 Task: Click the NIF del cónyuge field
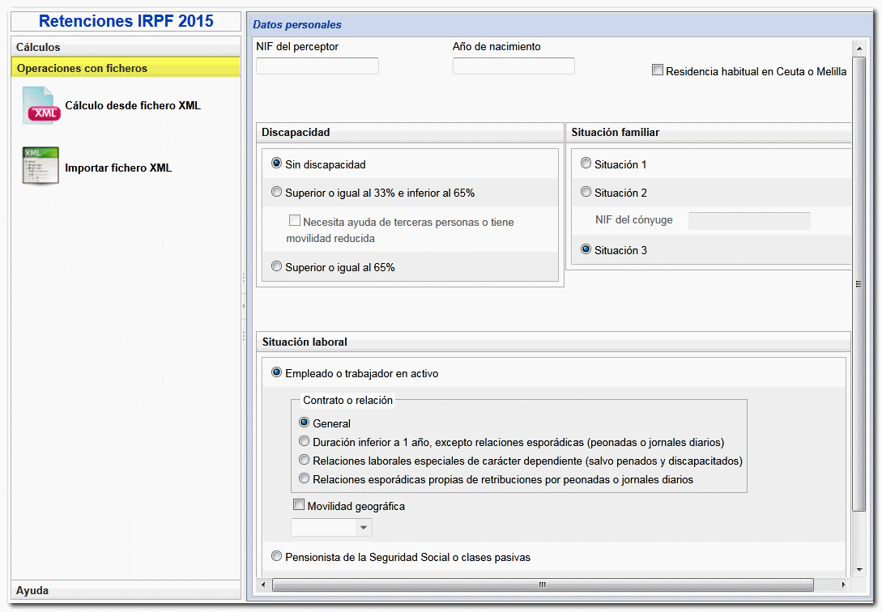tap(749, 221)
